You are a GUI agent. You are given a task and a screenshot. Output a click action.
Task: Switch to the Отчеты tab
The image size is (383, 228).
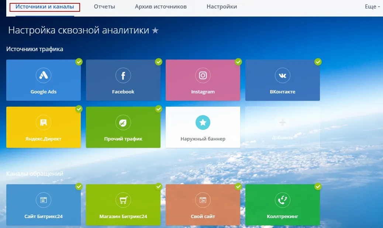coord(104,7)
